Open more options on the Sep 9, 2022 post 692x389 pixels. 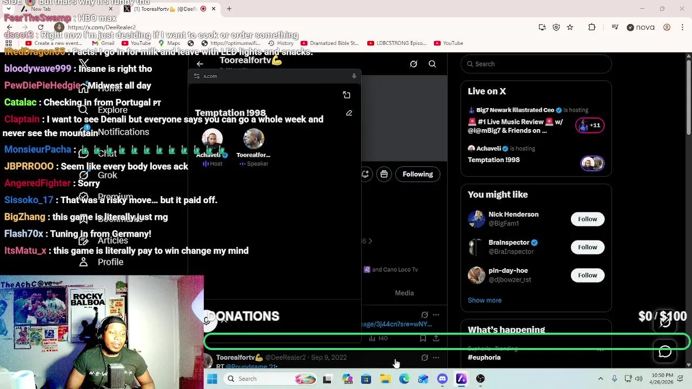tap(436, 358)
